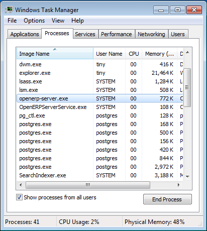Viewport: 207px width, 231px height.
Task: Switch to the Applications tab
Action: [25, 34]
